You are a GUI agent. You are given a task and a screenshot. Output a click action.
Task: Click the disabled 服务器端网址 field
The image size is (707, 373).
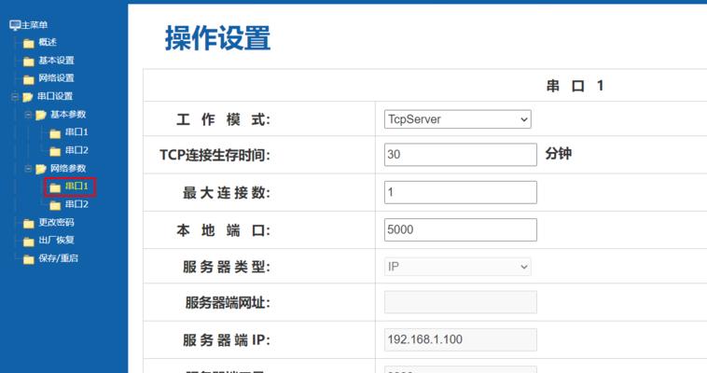[461, 302]
